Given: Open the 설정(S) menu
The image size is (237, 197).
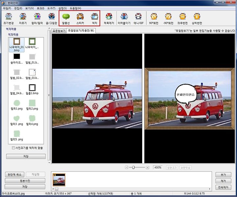Looking at the screenshot, I should [x=63, y=8].
